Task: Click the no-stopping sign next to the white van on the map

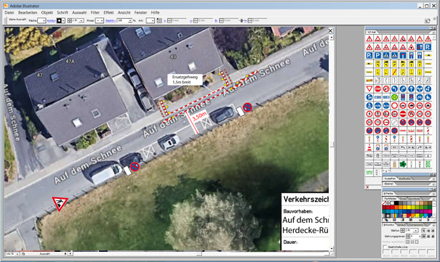Action: coord(135,167)
